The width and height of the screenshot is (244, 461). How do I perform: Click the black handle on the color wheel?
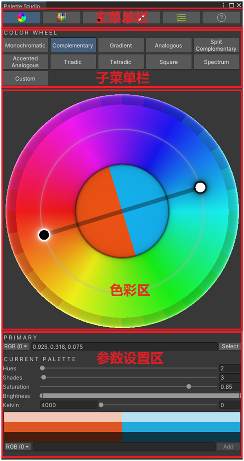coord(44,235)
